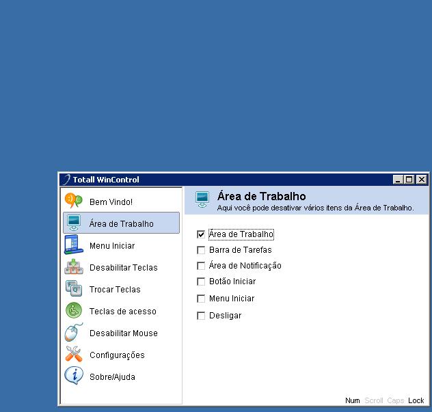Enable the Menu Iniciar checkbox in panel
This screenshot has width=432, height=412.
tap(201, 299)
